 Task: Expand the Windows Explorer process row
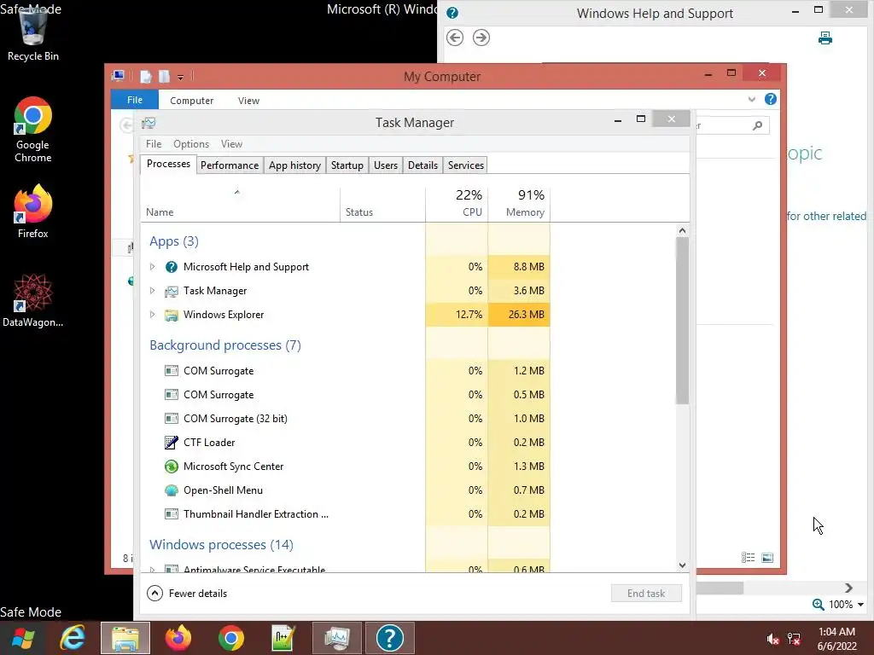[152, 315]
